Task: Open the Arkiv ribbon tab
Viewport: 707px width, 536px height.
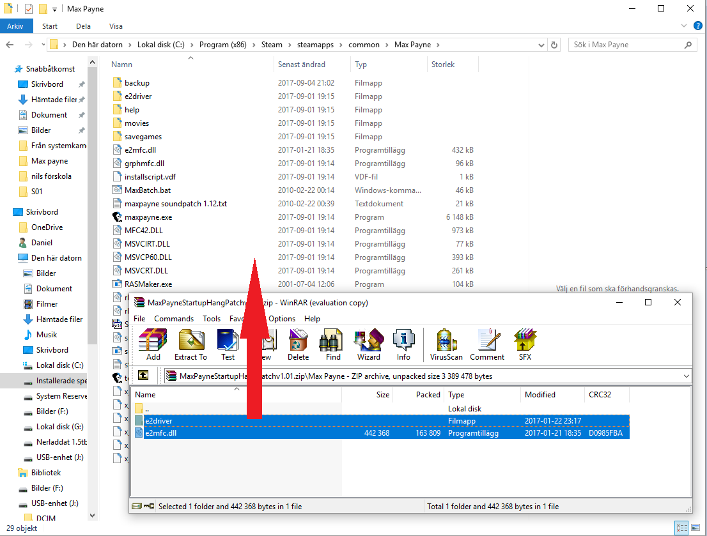Action: (15, 26)
